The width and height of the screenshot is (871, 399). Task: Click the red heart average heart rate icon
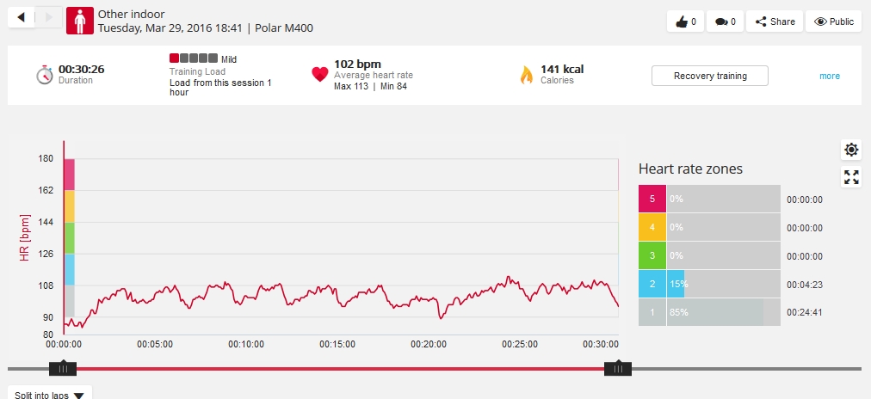[320, 75]
